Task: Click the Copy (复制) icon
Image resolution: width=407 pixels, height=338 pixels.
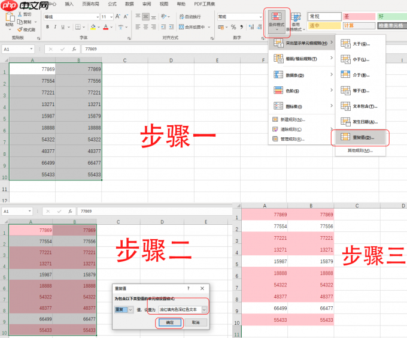Action: (x=20, y=22)
